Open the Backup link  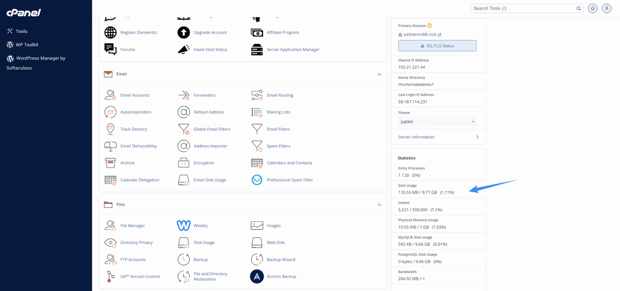(x=200, y=259)
